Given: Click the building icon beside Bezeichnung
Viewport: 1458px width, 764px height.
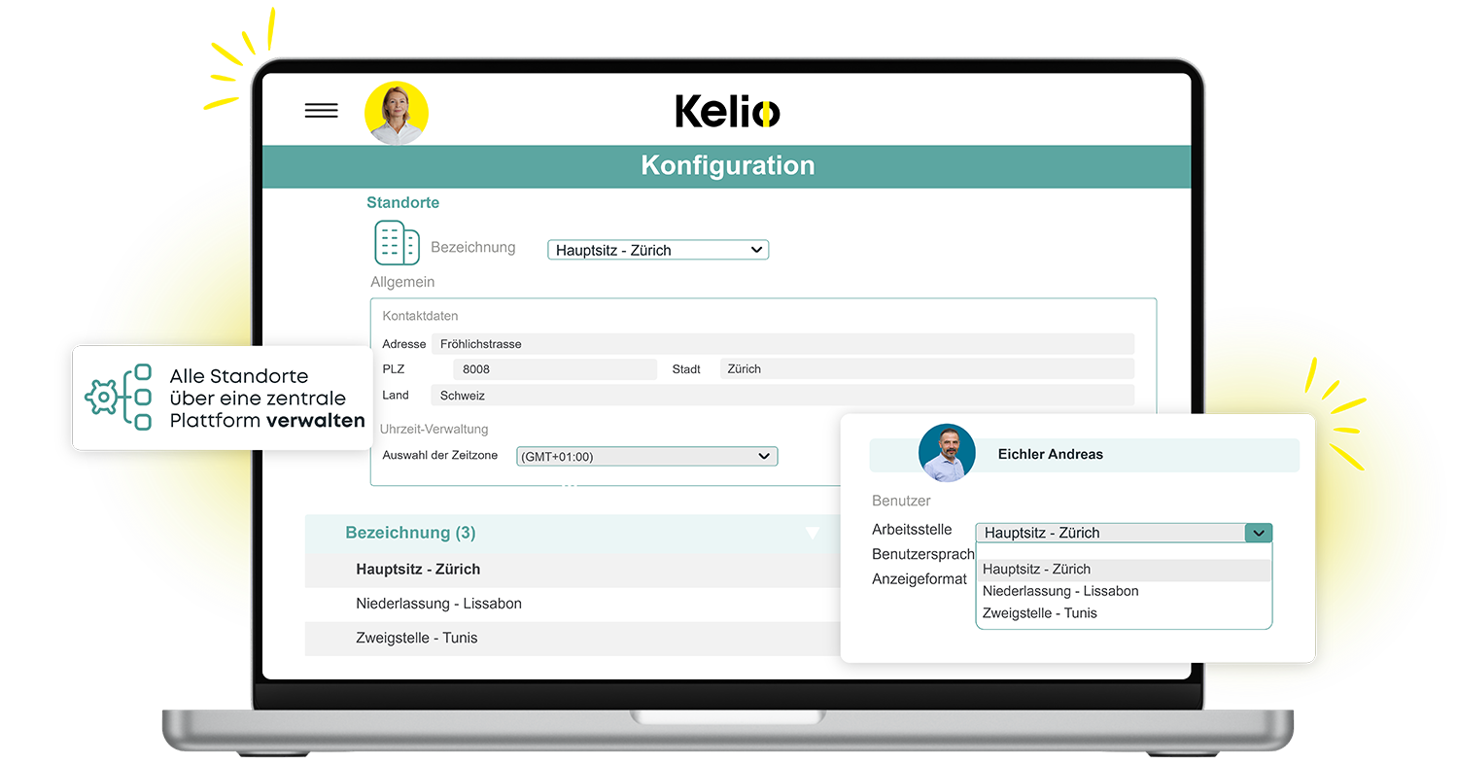Looking at the screenshot, I should click(x=397, y=243).
